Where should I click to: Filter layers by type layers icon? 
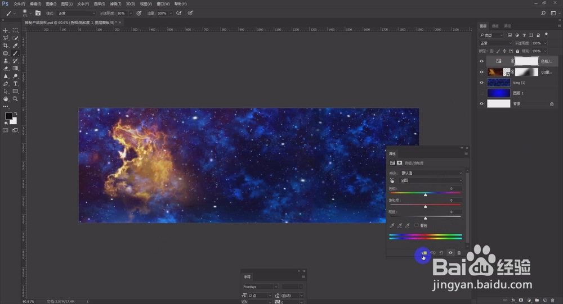[524, 35]
